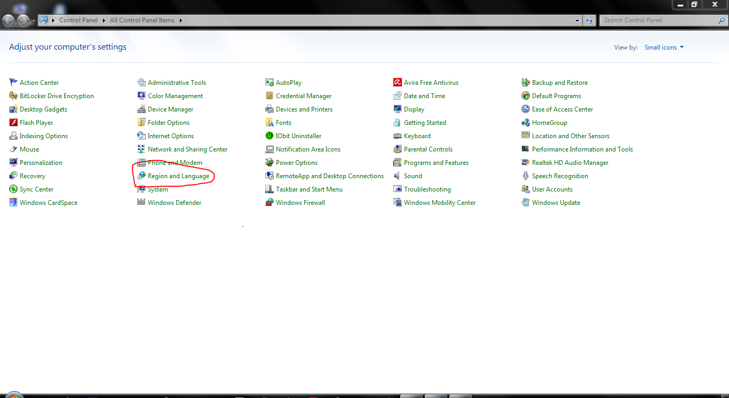
Task: Open the Speech Recognition microphone icon
Action: [526, 176]
